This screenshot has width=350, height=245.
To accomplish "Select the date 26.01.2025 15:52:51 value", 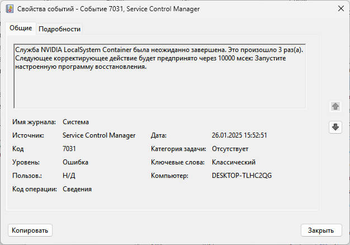I will tap(239, 135).
